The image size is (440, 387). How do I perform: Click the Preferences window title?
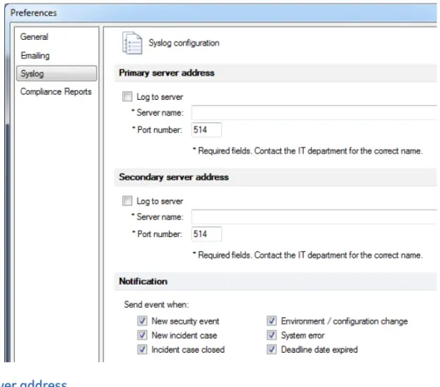[33, 12]
